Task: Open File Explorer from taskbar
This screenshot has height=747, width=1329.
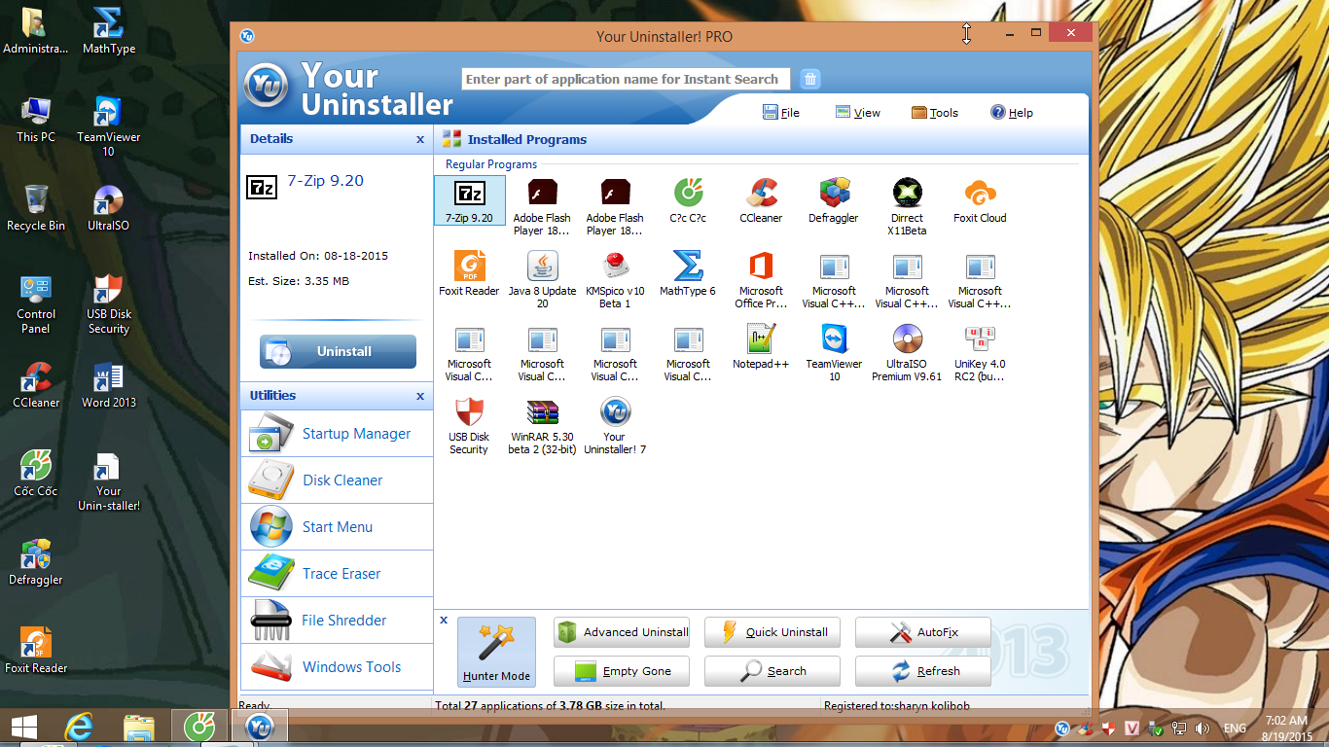Action: pos(139,727)
